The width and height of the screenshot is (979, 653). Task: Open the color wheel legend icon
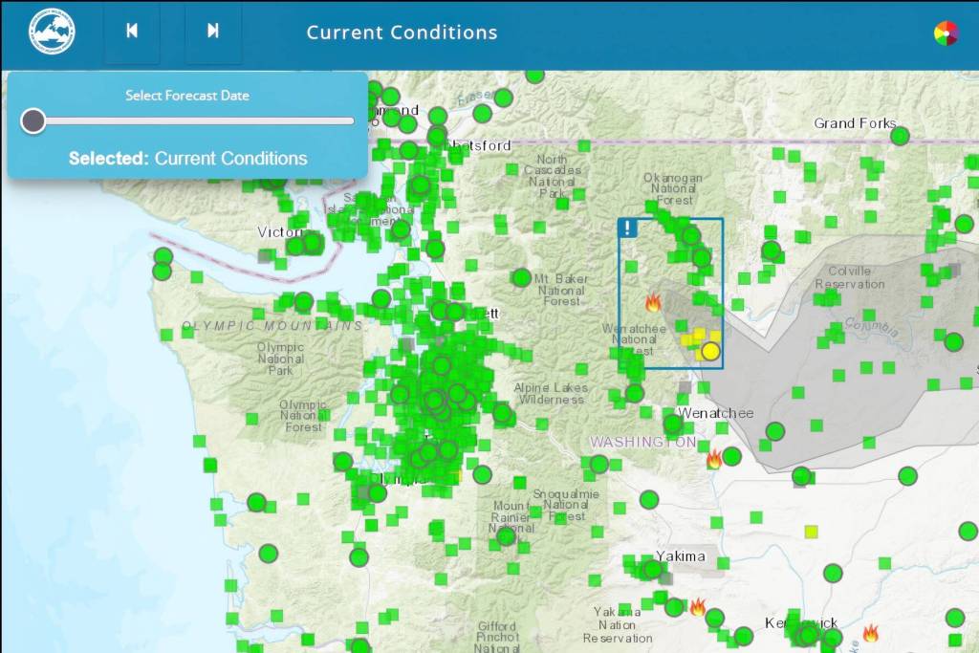tap(946, 33)
